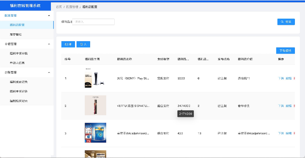Collapse the 台账管理 sidebar section
The image size is (305, 158).
[49, 72]
